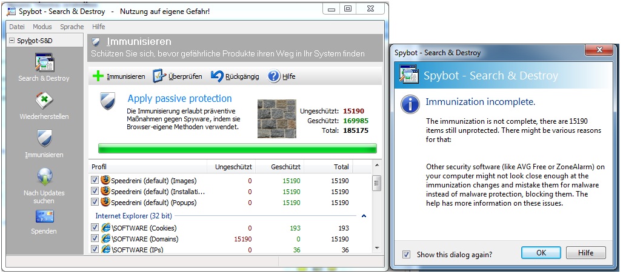This screenshot has height=276, width=623.
Task: Click Firefox icon in Speedreini Installati… row
Action: [105, 192]
